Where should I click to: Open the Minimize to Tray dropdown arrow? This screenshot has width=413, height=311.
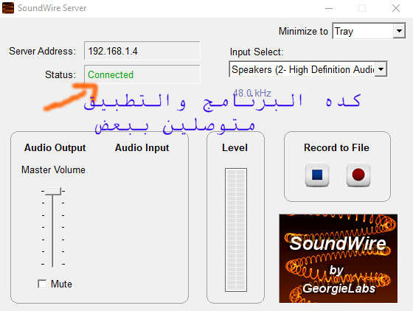[x=399, y=31]
